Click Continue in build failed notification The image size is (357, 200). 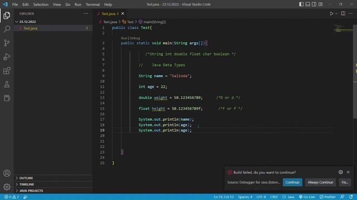click(292, 182)
